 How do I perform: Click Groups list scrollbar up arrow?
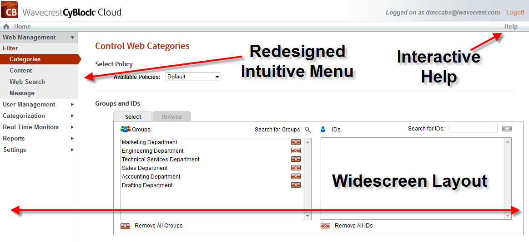pos(307,142)
